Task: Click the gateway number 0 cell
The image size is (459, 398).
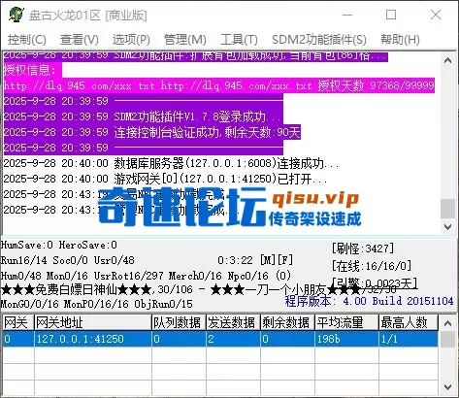Action: pyautogui.click(x=17, y=339)
